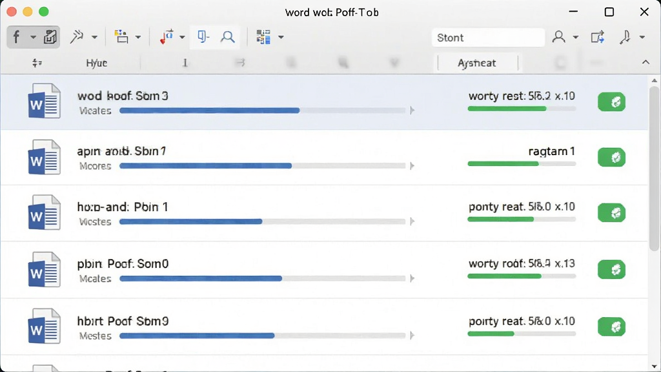Viewport: 661px width, 372px height.
Task: Click the 'I' text cursor header item
Action: pyautogui.click(x=185, y=63)
